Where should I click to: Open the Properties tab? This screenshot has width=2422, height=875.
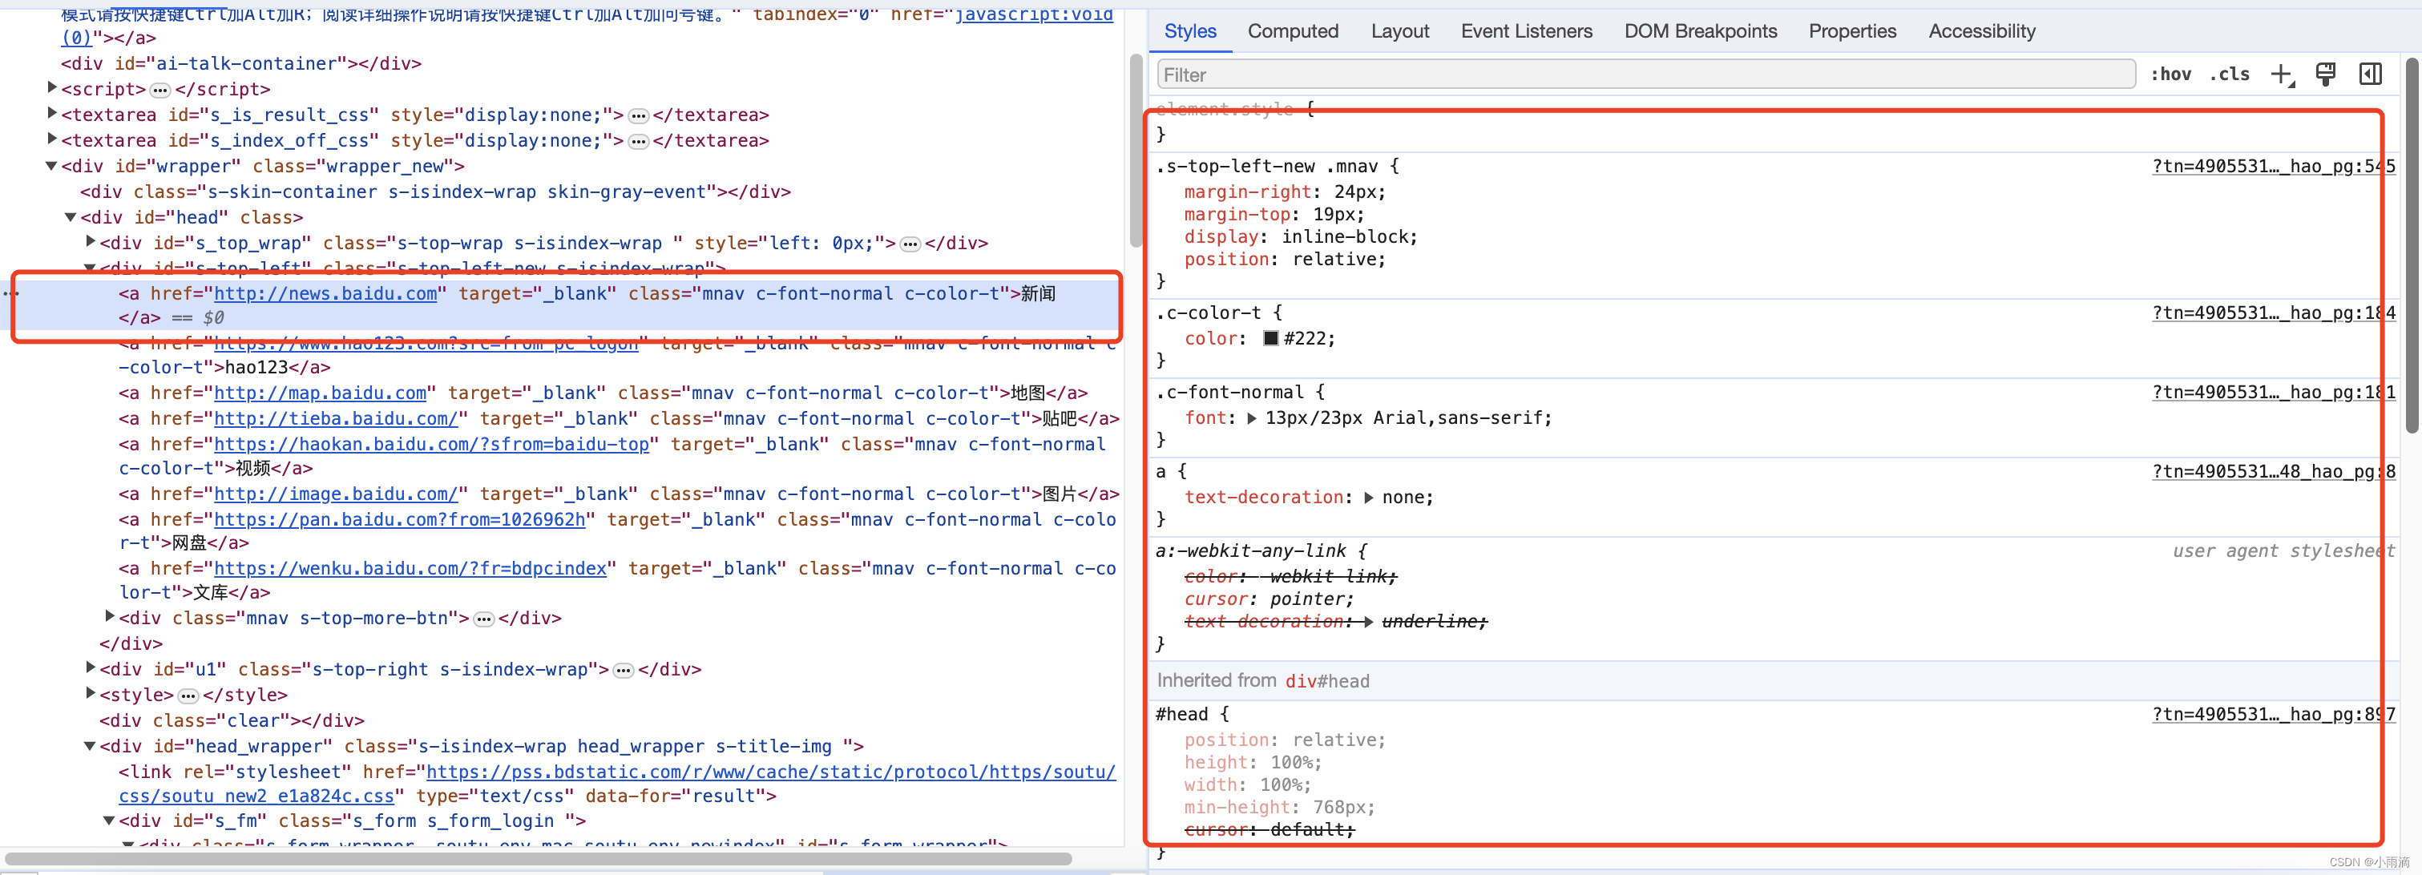[1852, 31]
